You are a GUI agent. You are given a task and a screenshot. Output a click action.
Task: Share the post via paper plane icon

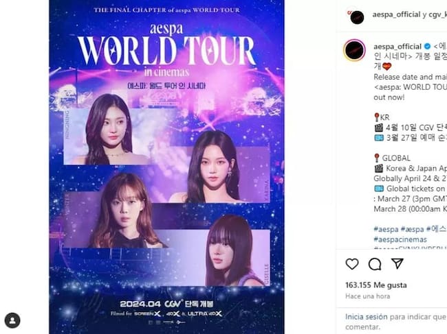397,263
